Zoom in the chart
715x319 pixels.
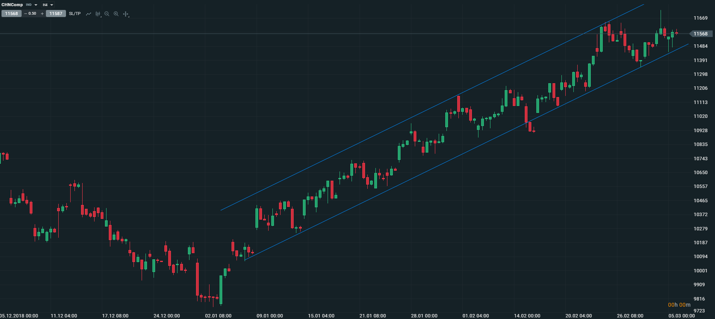click(x=116, y=14)
